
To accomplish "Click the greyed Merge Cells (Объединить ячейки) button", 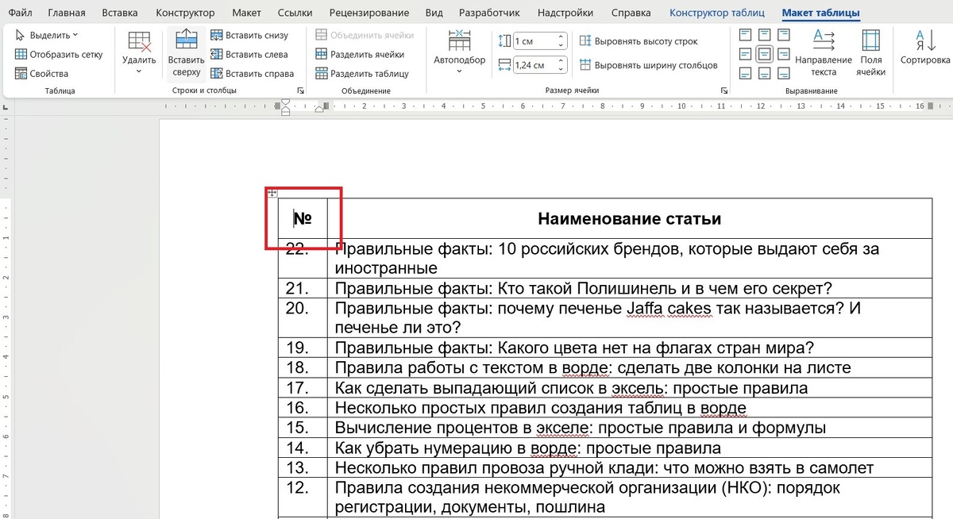I will (x=365, y=35).
